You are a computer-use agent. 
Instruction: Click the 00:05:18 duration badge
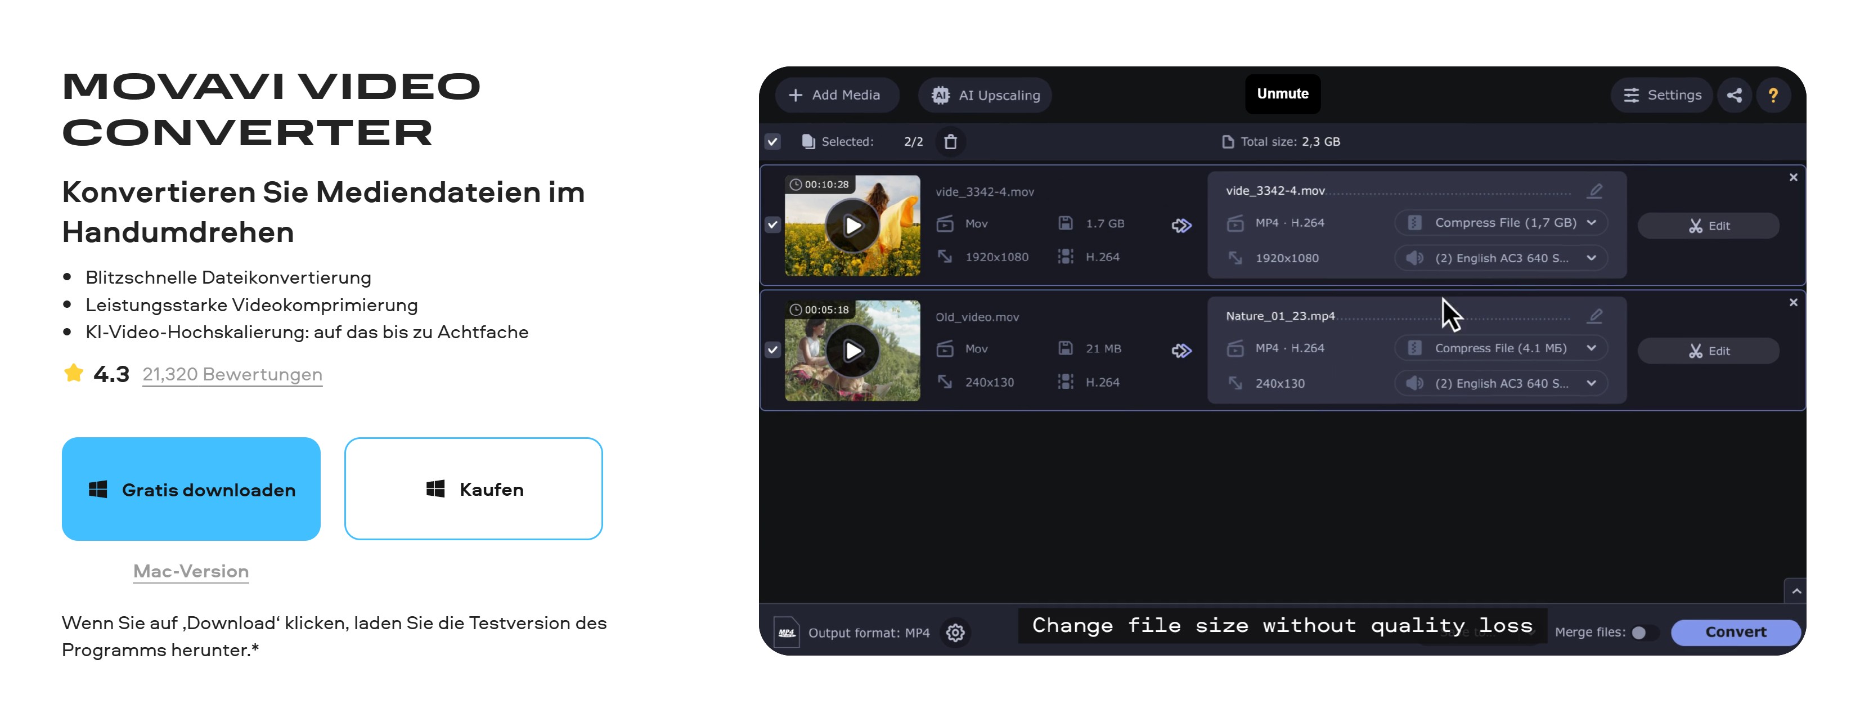point(820,310)
